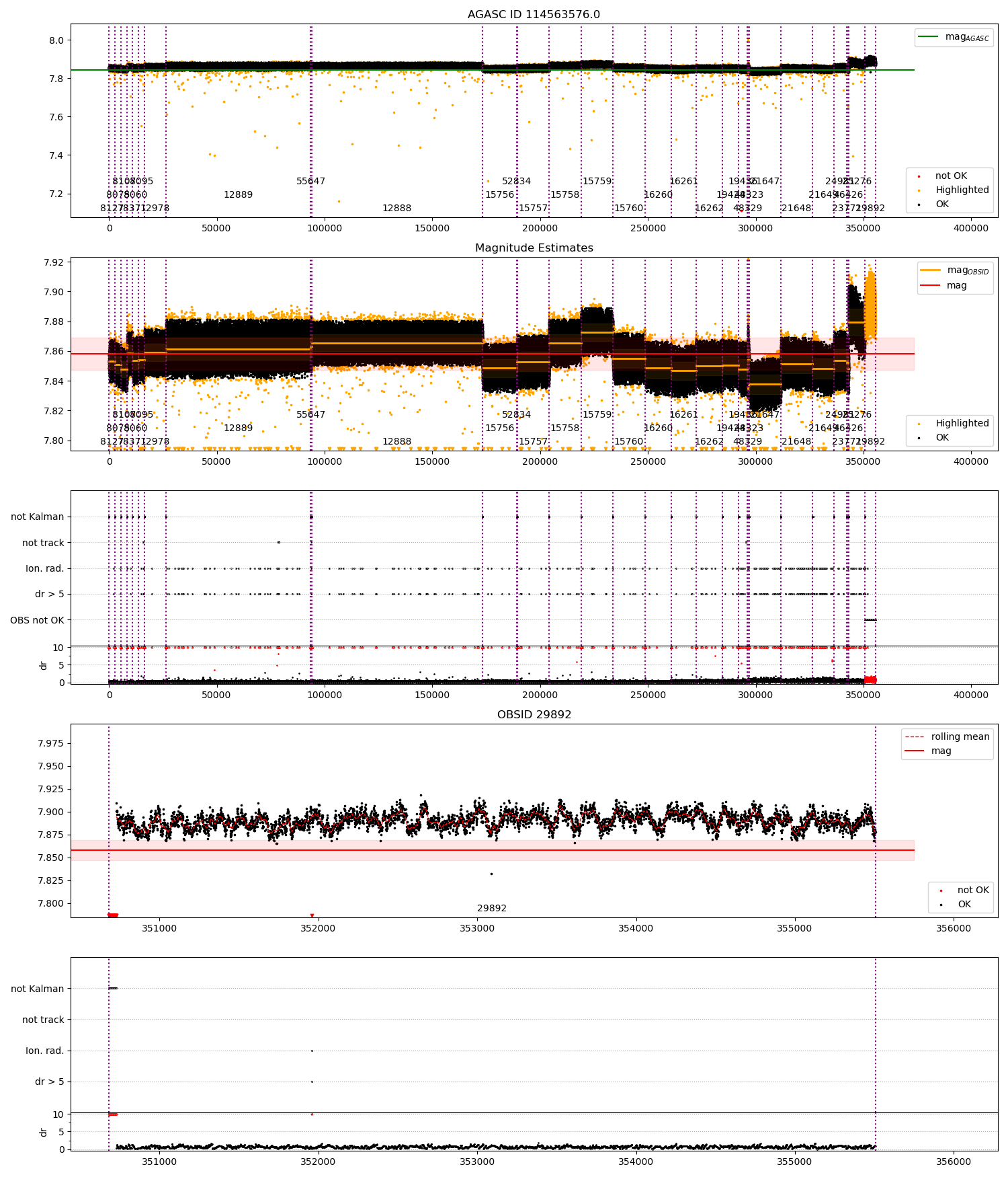This screenshot has width=1008, height=1177.
Task: Click OBSID label '15757' in the top plot
Action: coord(533,208)
